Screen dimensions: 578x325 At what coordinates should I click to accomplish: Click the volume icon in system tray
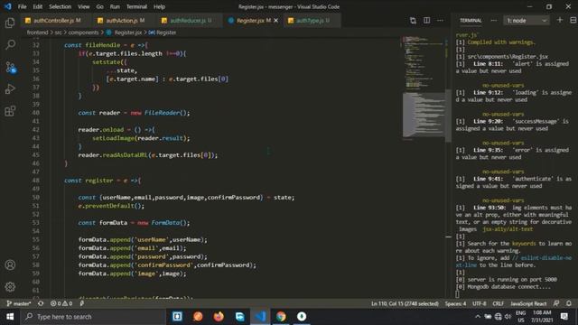(x=508, y=317)
